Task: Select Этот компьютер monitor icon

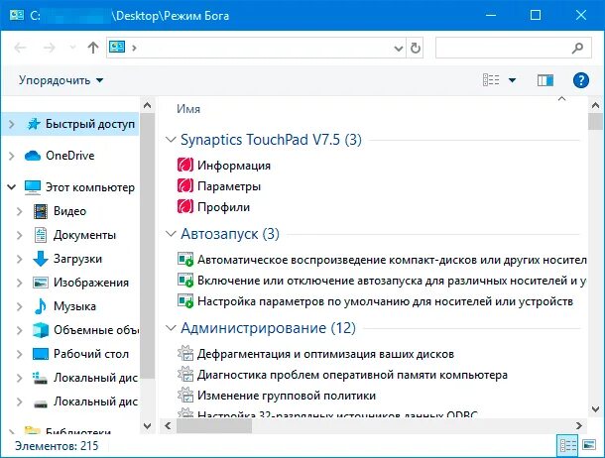Action: (x=33, y=187)
